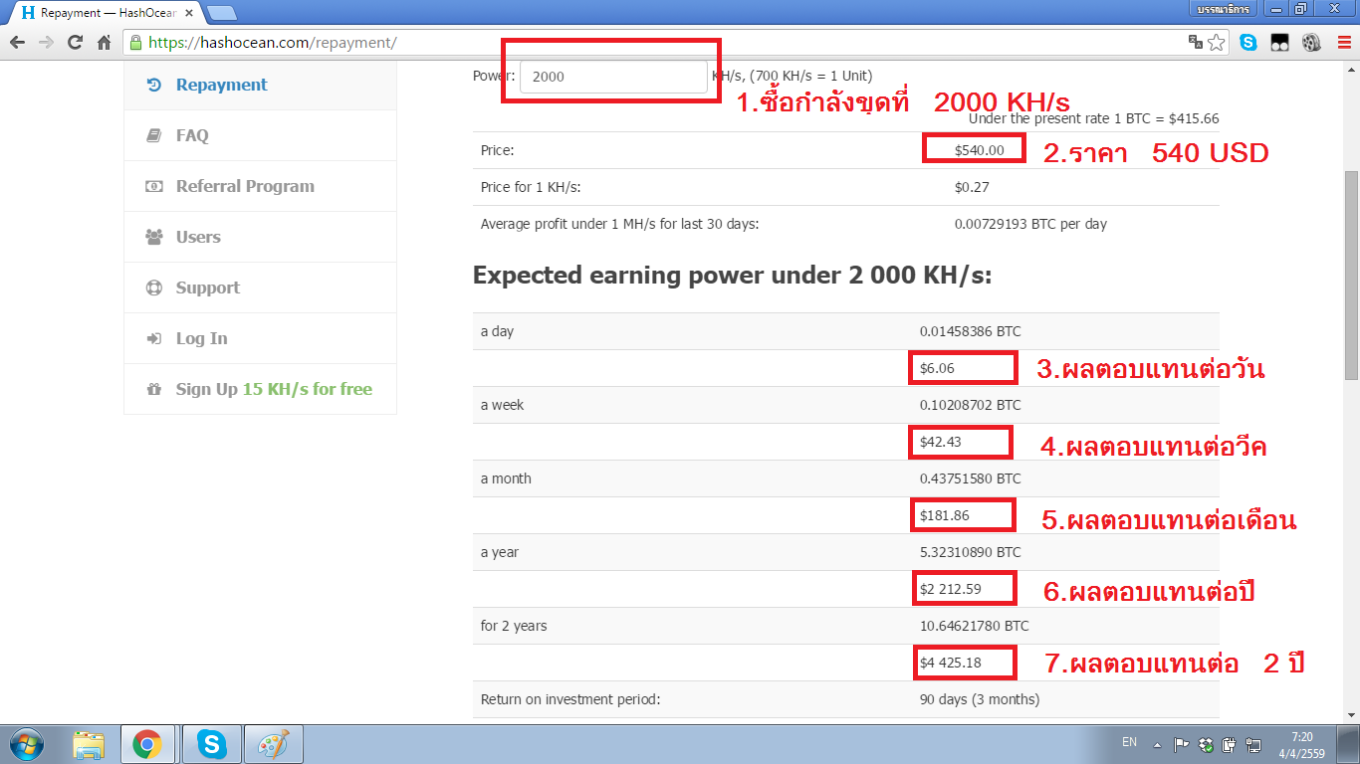The image size is (1360, 764).
Task: Open the Chrome menu hamburger icon
Action: point(1343,43)
